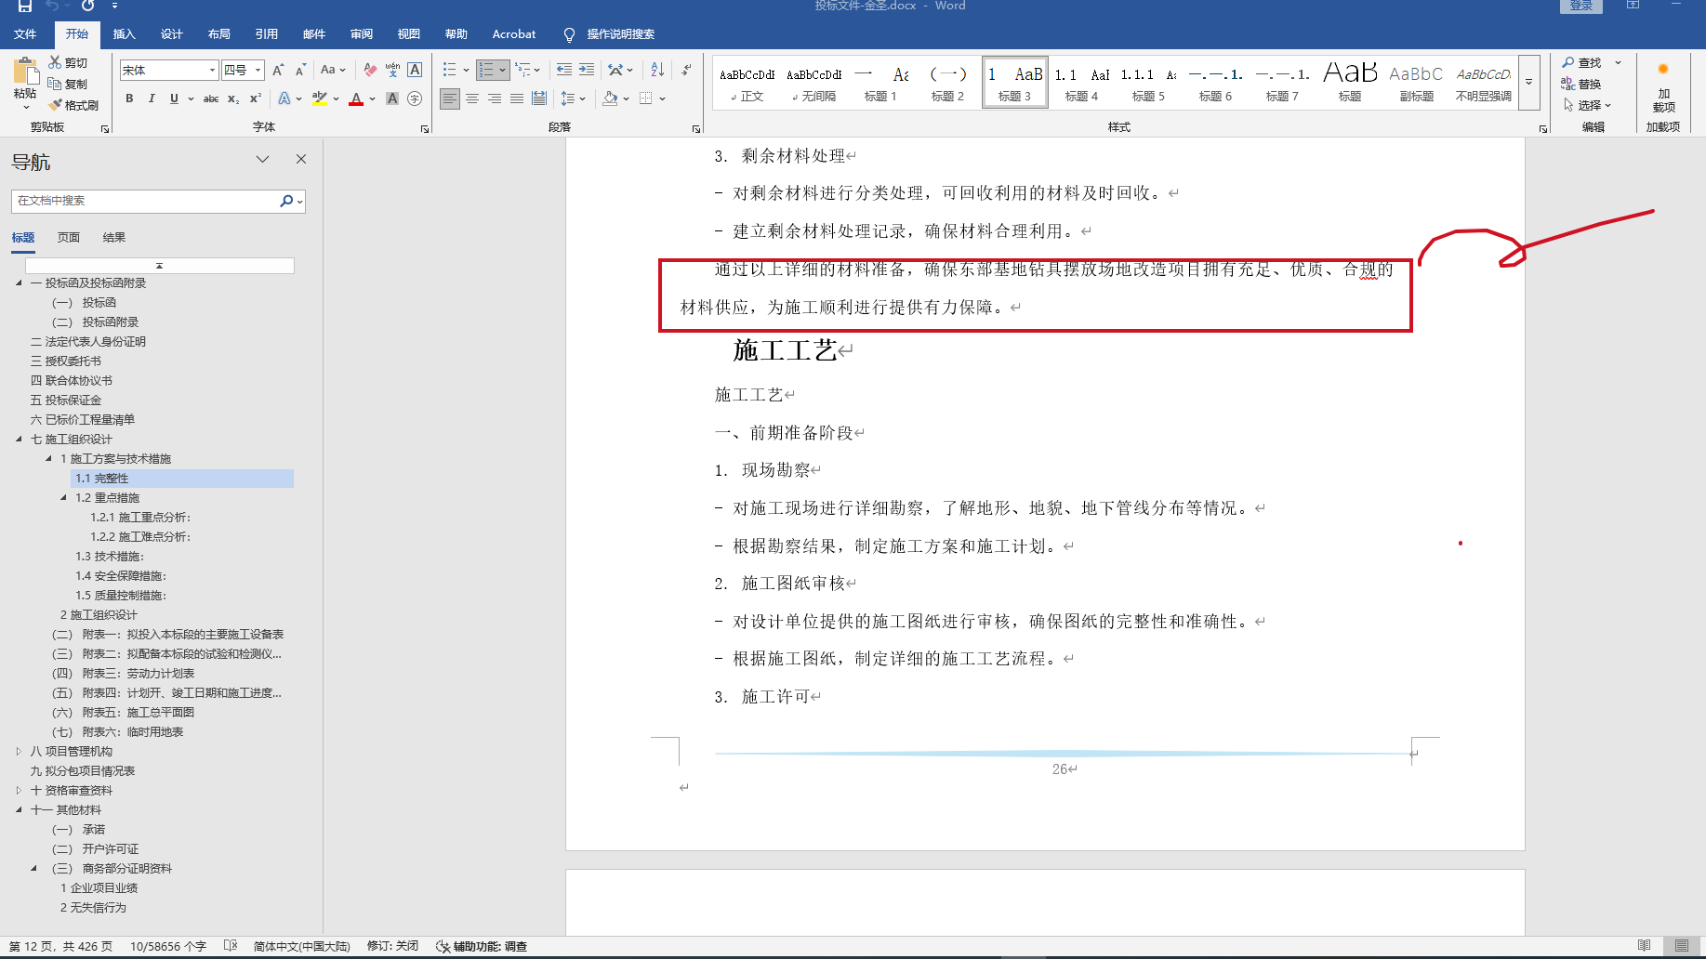This screenshot has width=1706, height=959.
Task: Open the 文件 (File) menu
Action: [25, 34]
